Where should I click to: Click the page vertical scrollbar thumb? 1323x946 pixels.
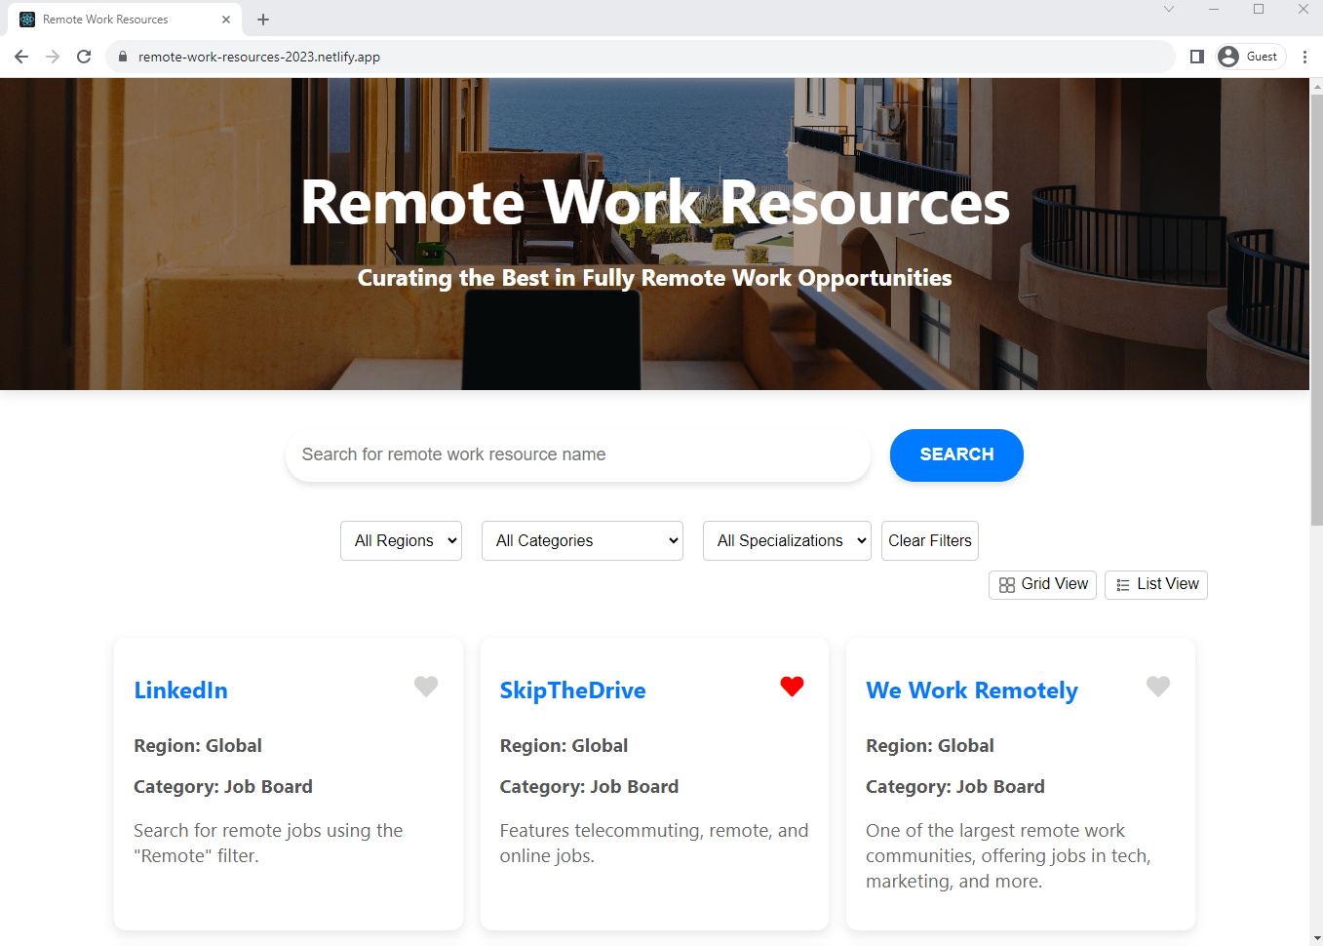click(x=1316, y=309)
